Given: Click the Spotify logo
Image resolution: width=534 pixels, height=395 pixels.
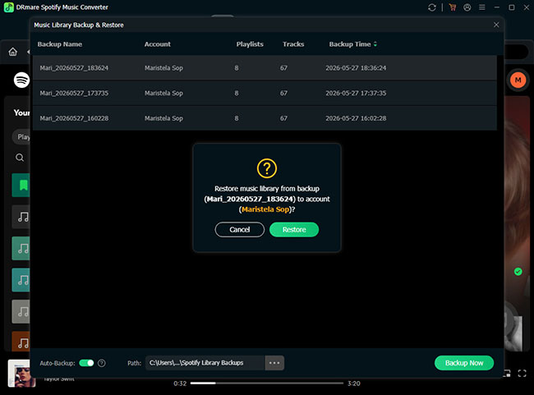Looking at the screenshot, I should [21, 80].
